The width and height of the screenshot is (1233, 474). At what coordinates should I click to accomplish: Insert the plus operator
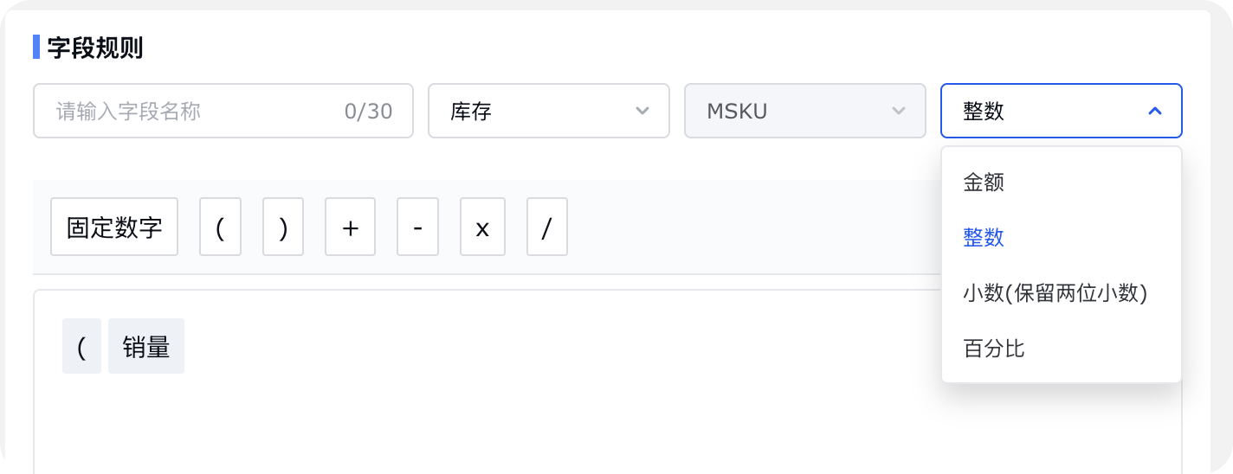350,227
